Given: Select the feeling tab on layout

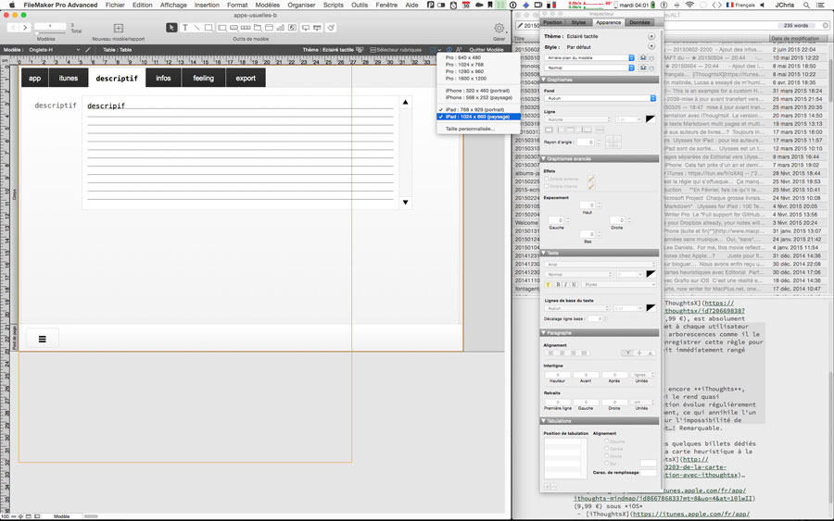Looking at the screenshot, I should (x=203, y=78).
